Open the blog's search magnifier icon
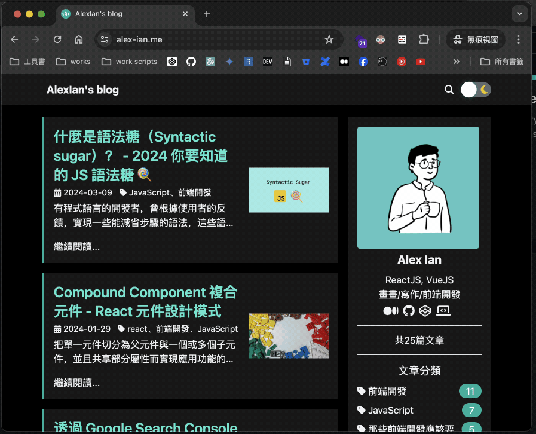This screenshot has height=434, width=536. 449,90
